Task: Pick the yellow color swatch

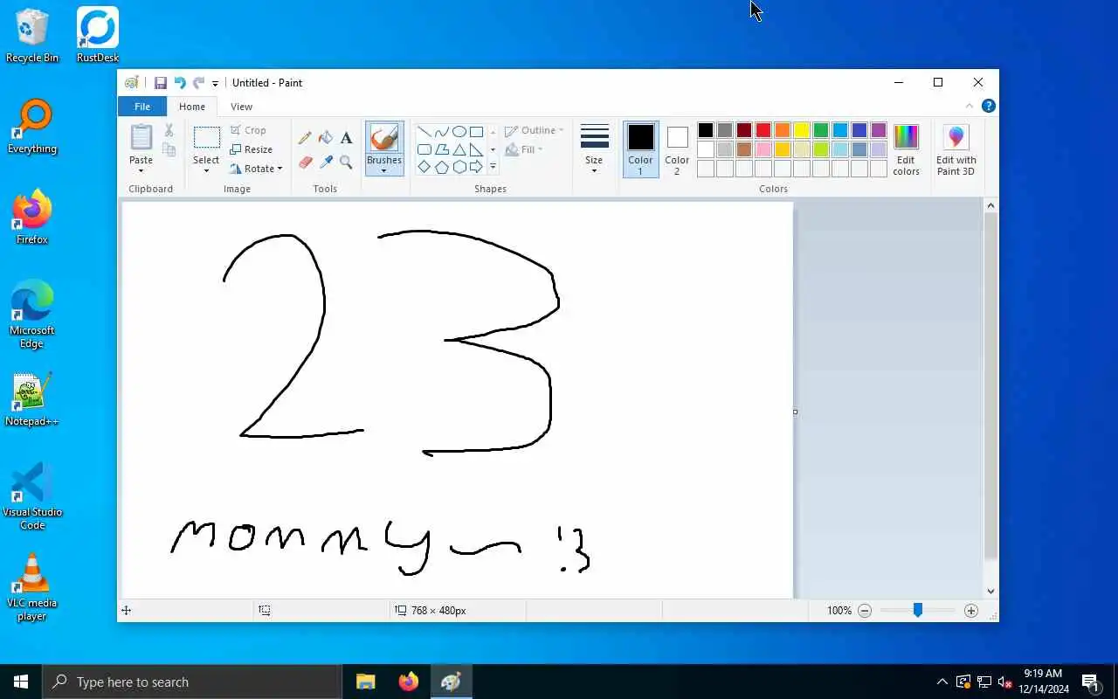Action: [x=802, y=130]
